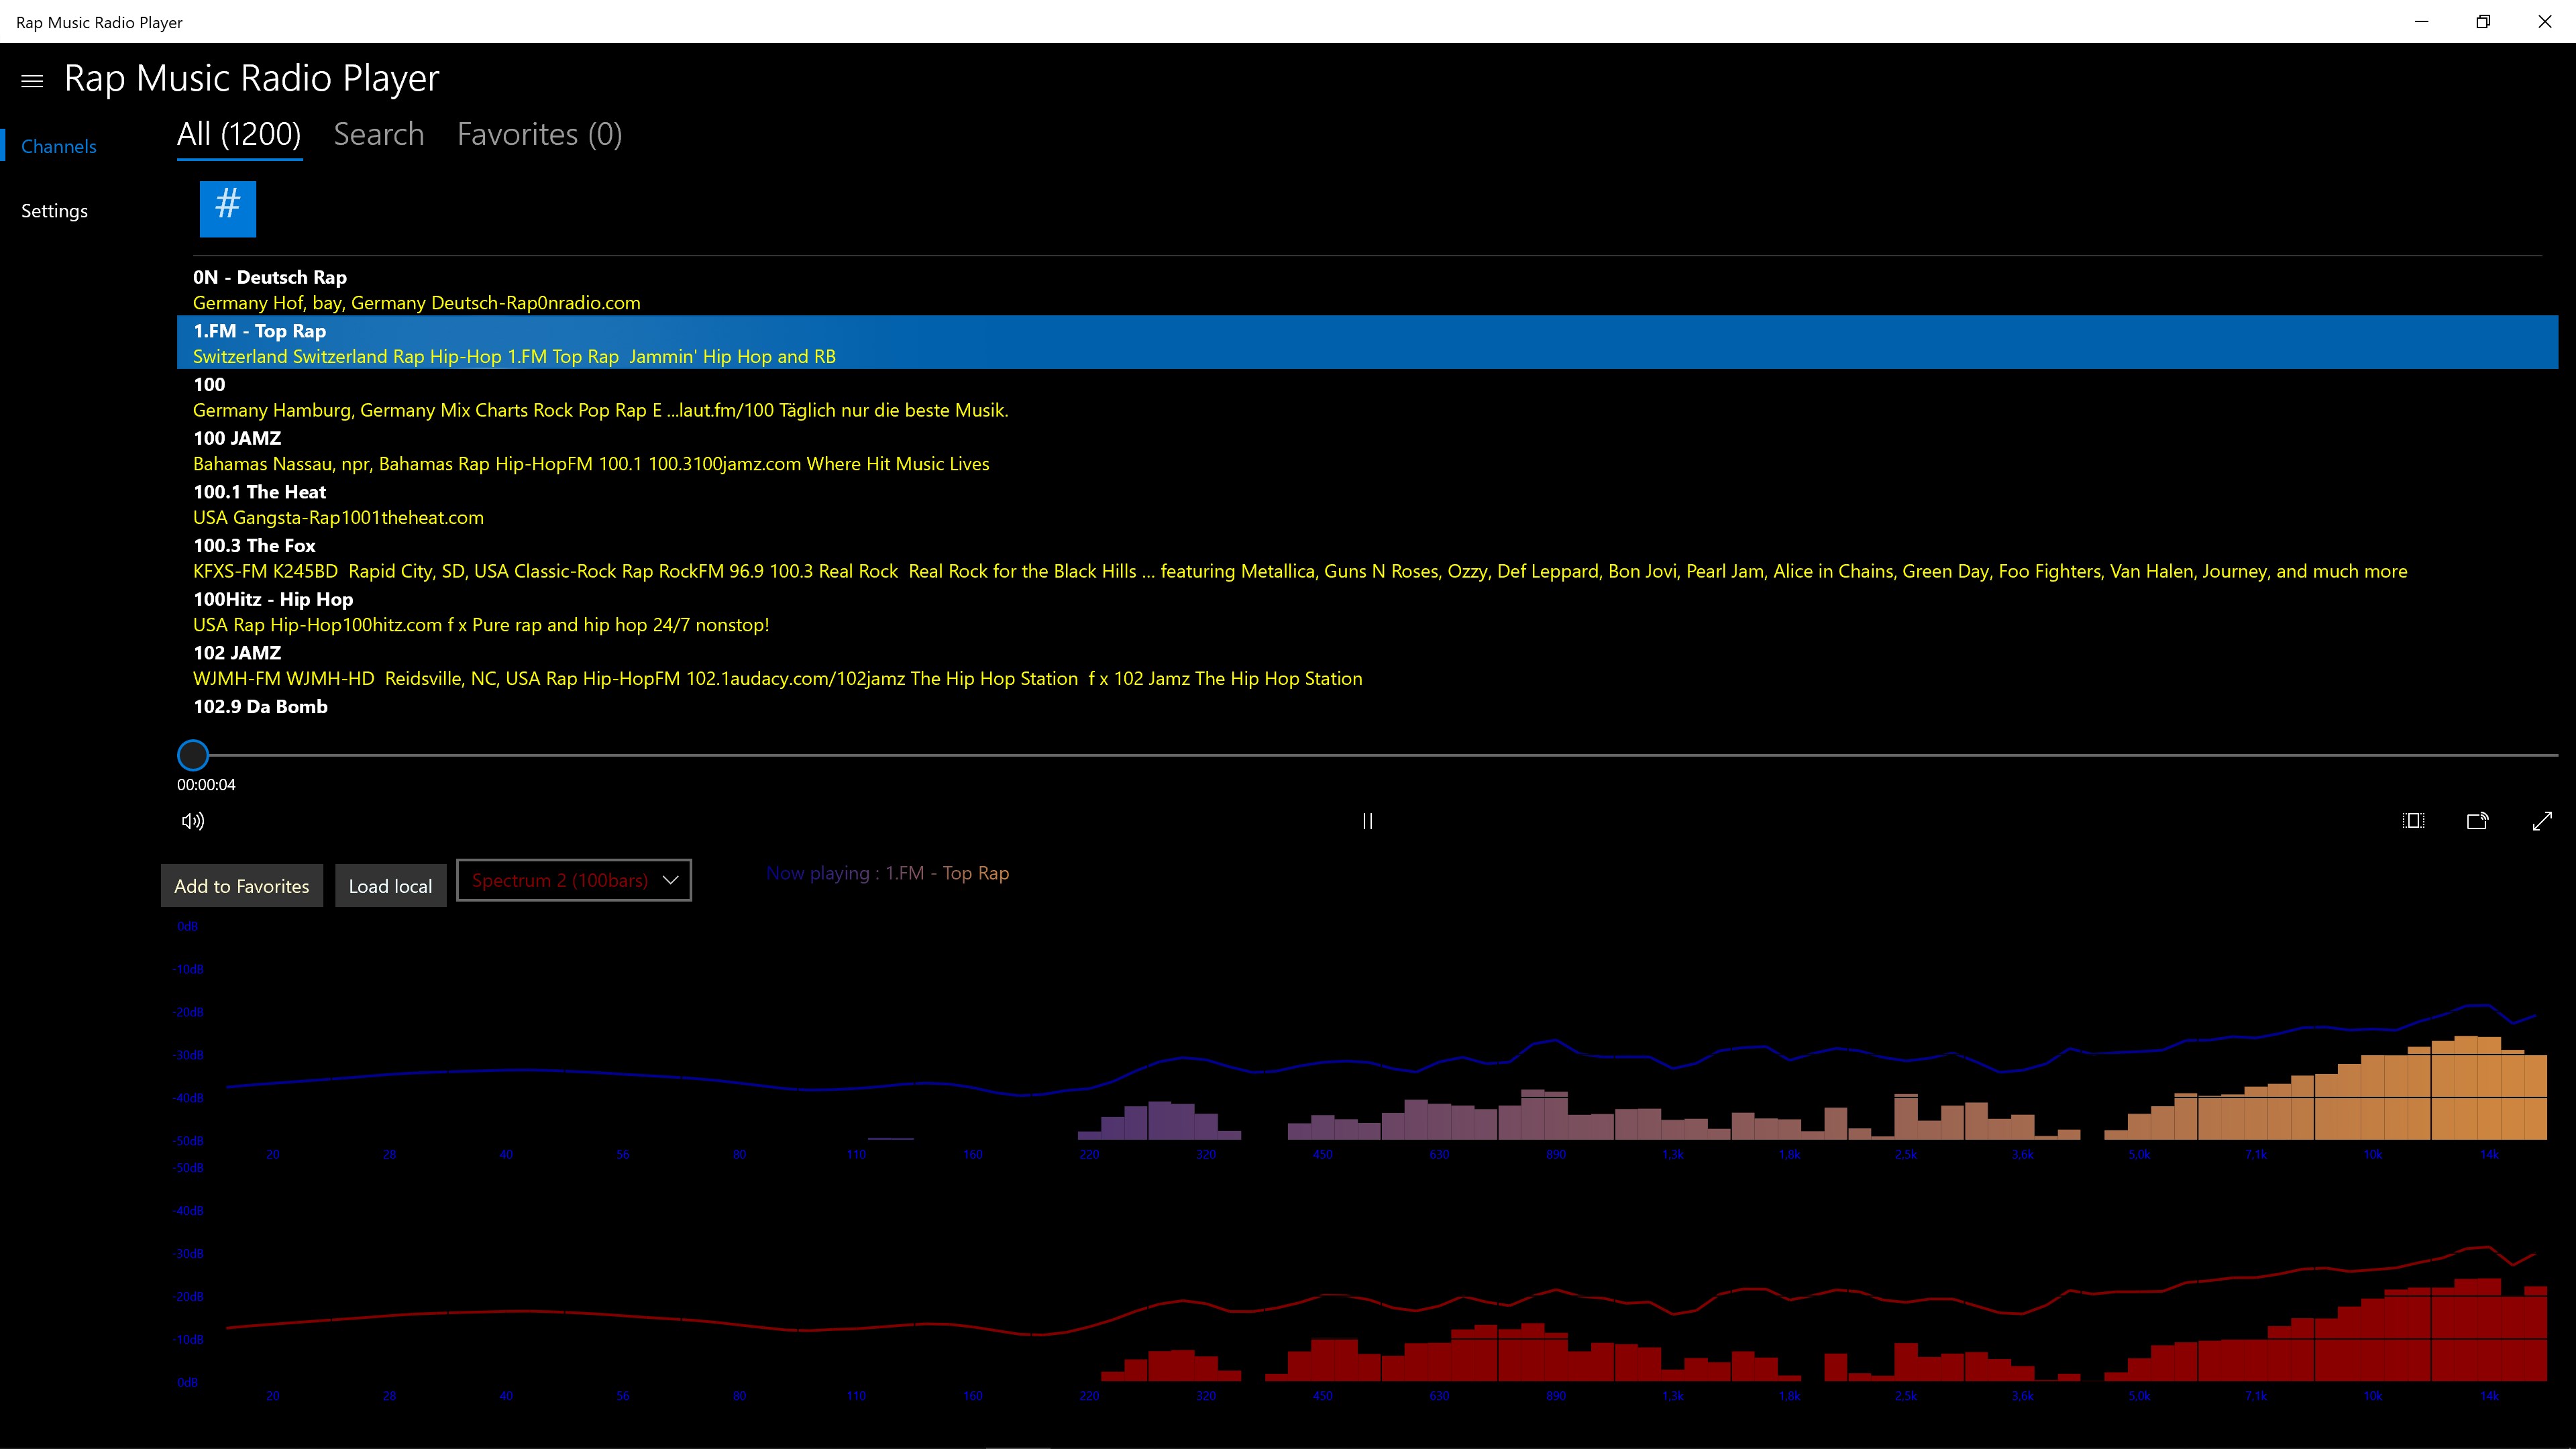Click the Add to Favorites button
This screenshot has height=1449, width=2576.
(242, 886)
